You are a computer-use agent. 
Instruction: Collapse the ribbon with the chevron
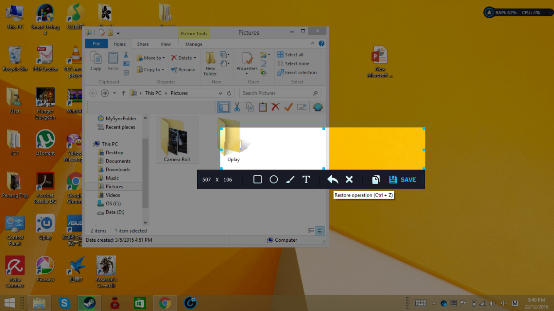(313, 44)
